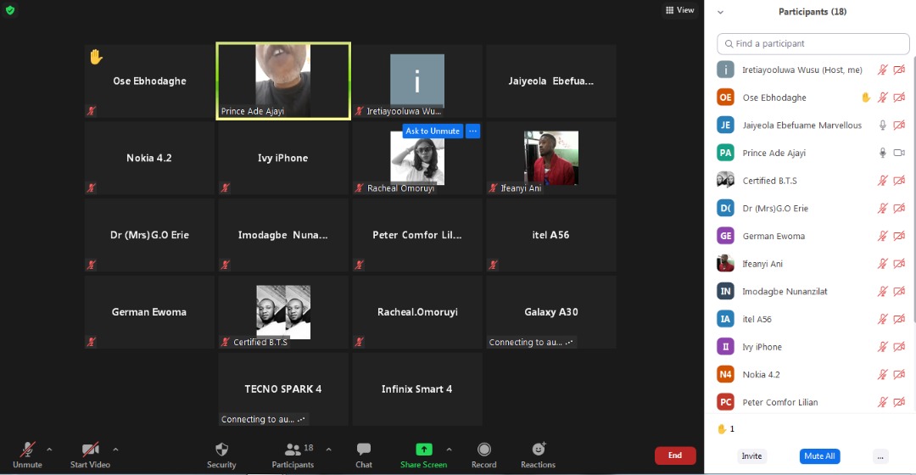
Task: Click muted mic icon for Ifeanyi Ani in list
Action: pyautogui.click(x=883, y=264)
